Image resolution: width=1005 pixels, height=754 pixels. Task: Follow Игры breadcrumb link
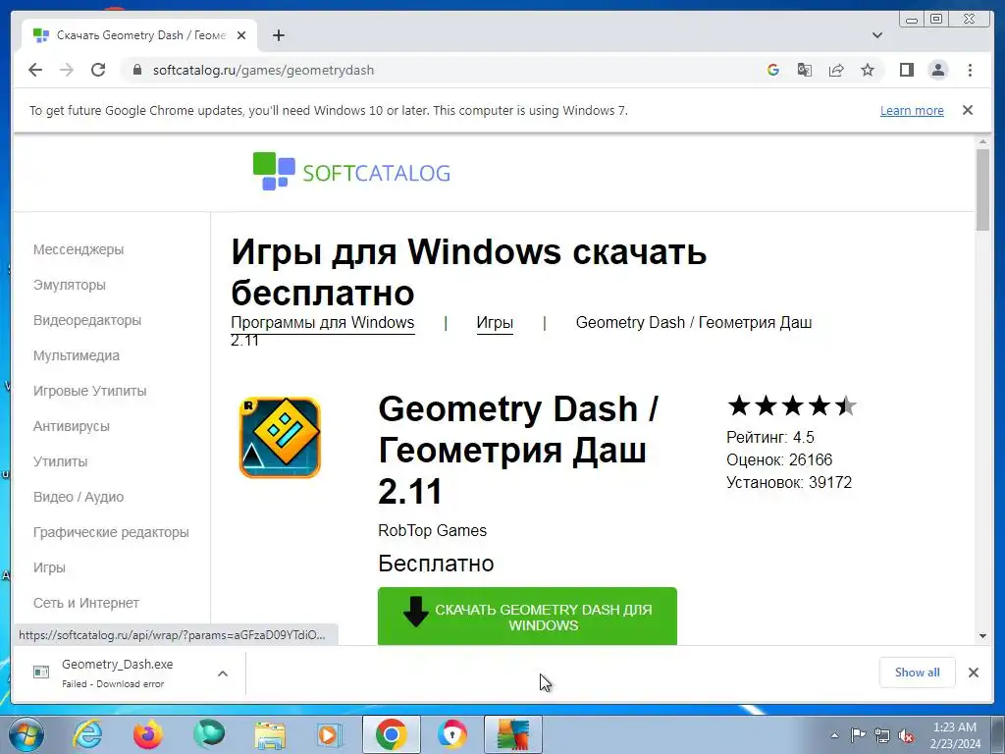click(x=495, y=322)
